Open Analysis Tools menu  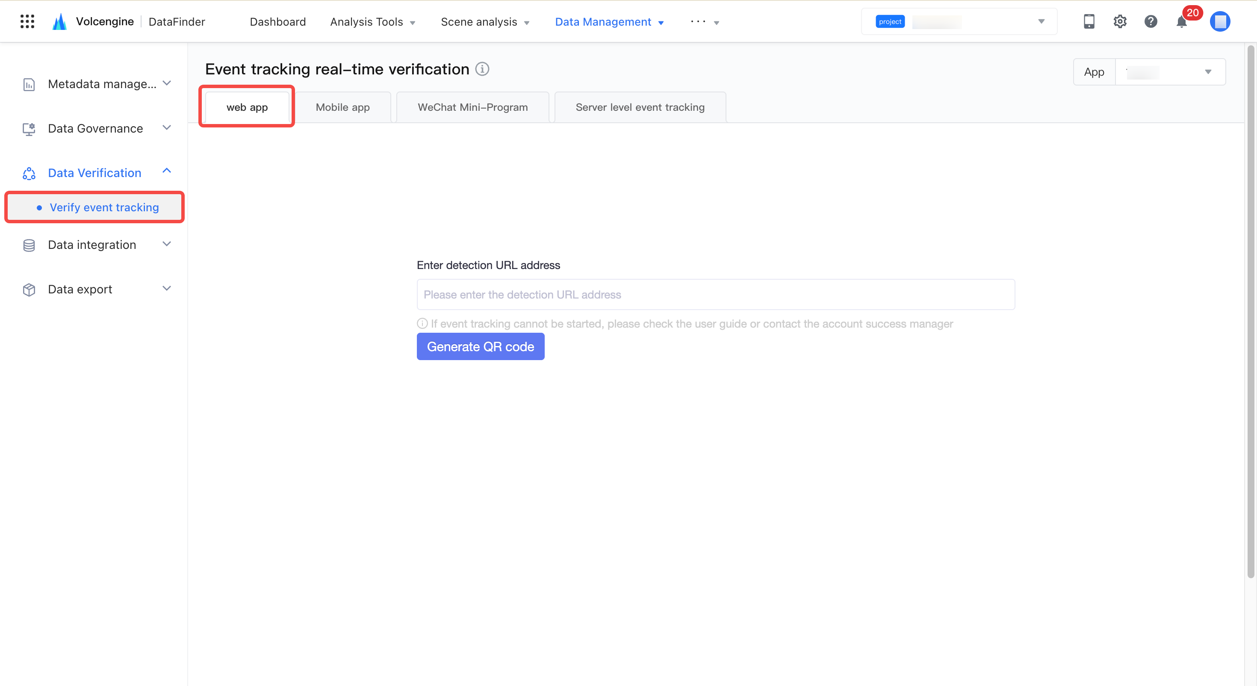click(x=373, y=21)
